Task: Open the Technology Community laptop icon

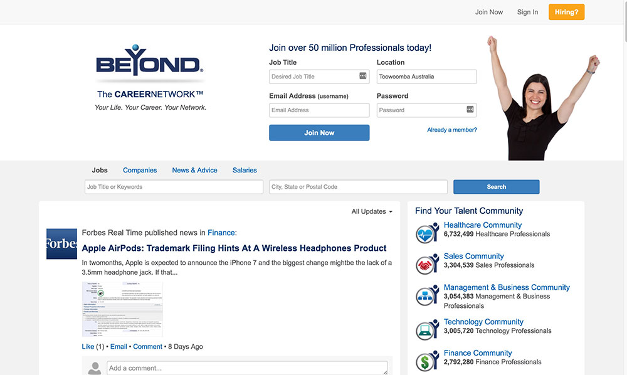Action: (427, 329)
